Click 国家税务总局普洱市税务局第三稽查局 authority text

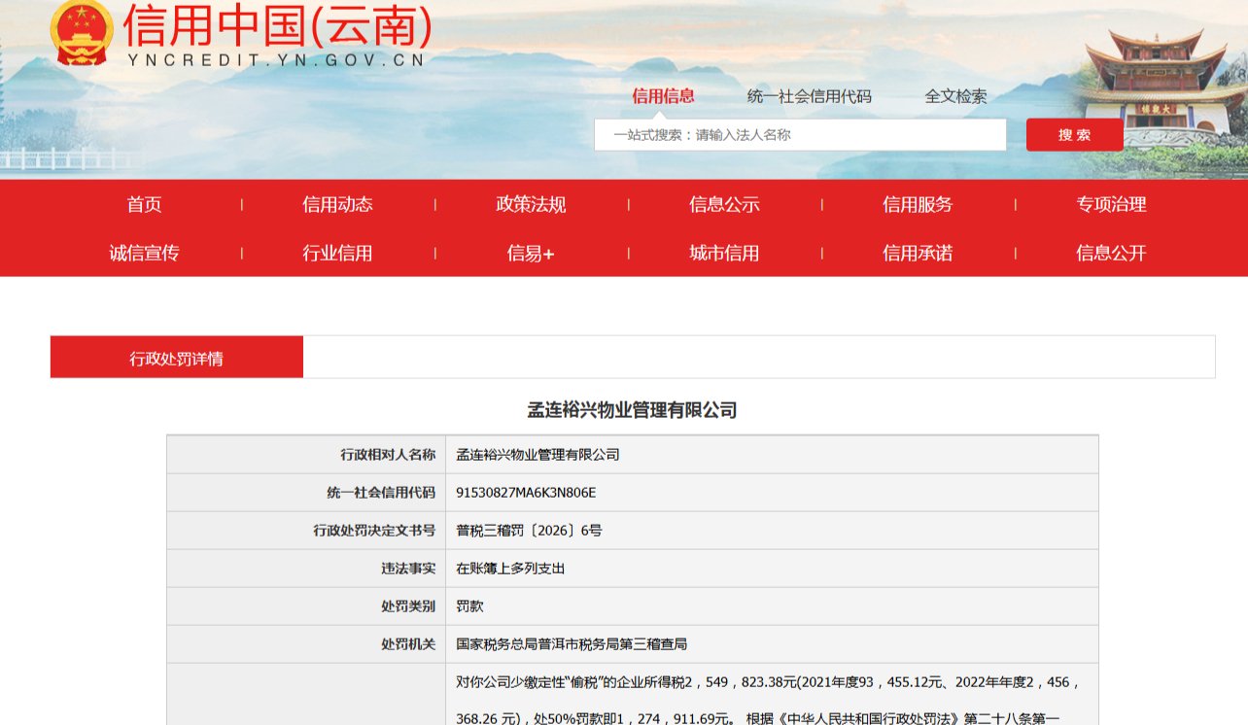(572, 644)
